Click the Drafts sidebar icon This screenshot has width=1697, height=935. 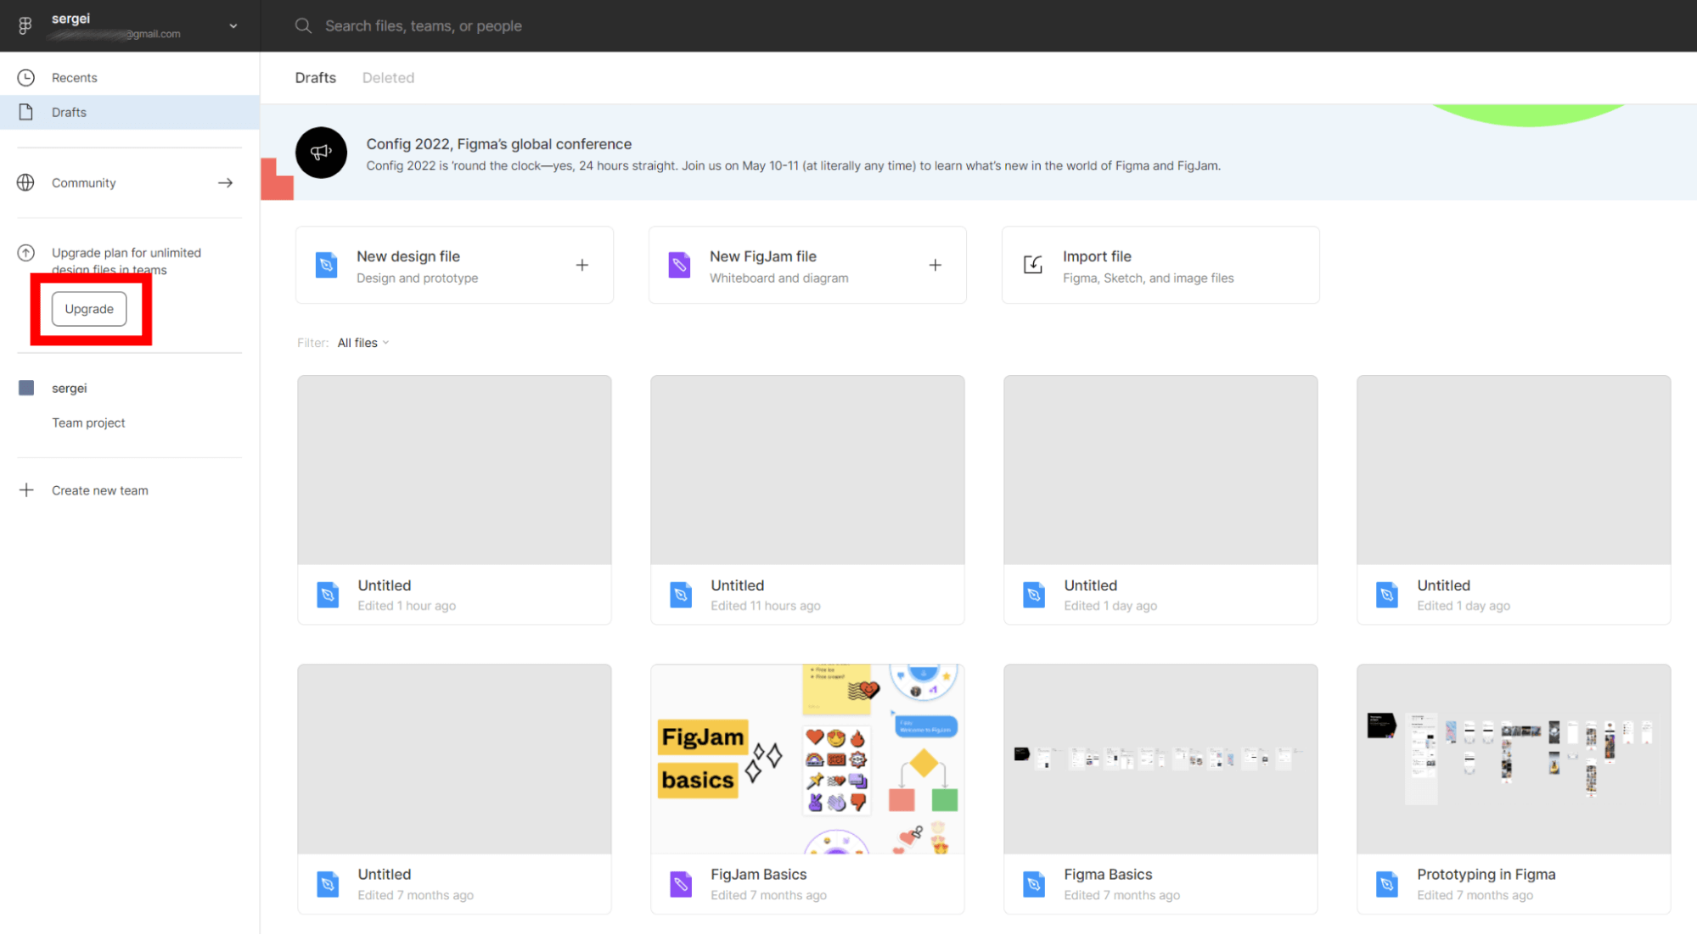tap(28, 112)
